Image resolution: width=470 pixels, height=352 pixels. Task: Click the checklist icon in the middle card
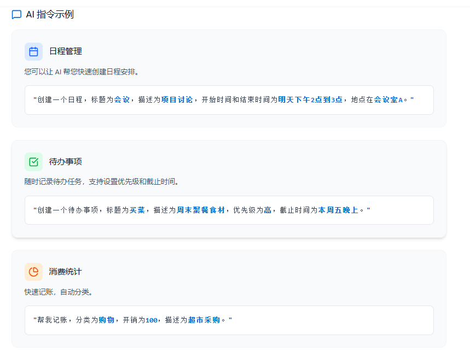tap(33, 161)
